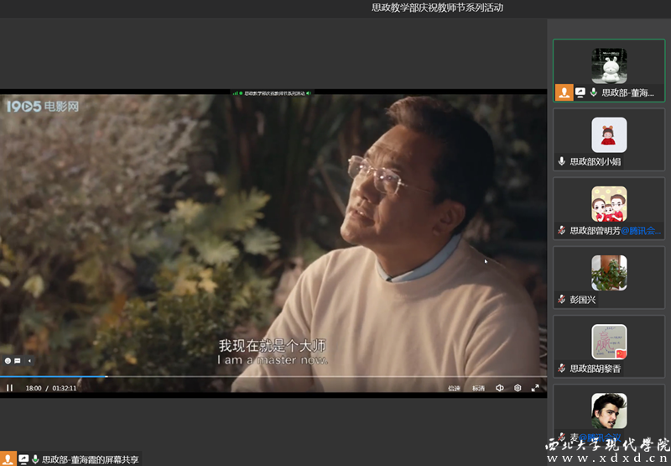Open the 标清 video quality menu
Viewport: 671px width, 466px height.
pyautogui.click(x=478, y=389)
